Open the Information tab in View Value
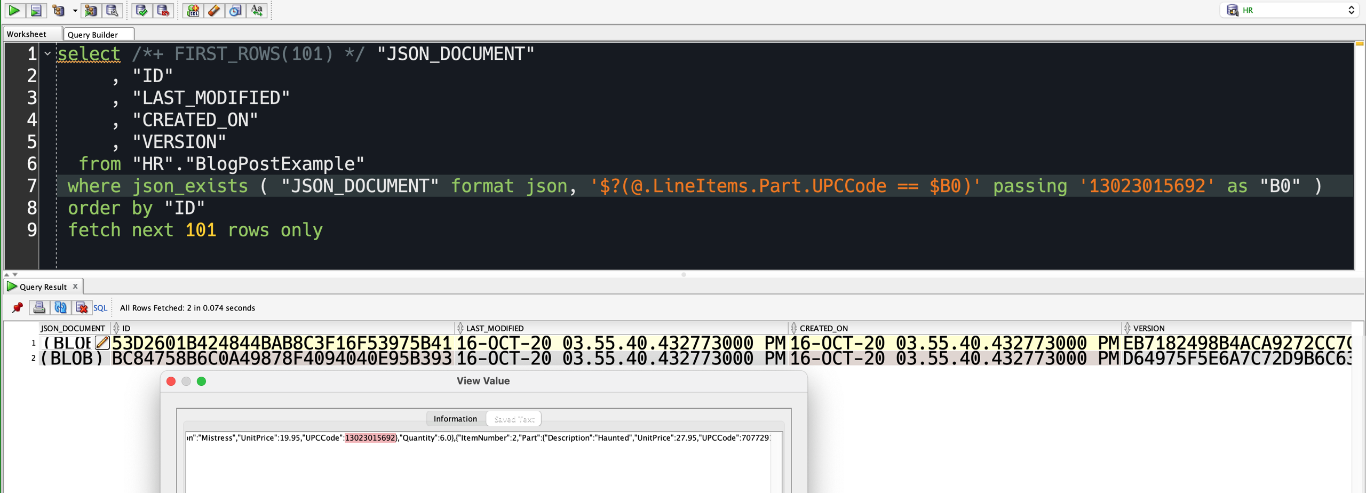This screenshot has height=493, width=1366. [455, 419]
